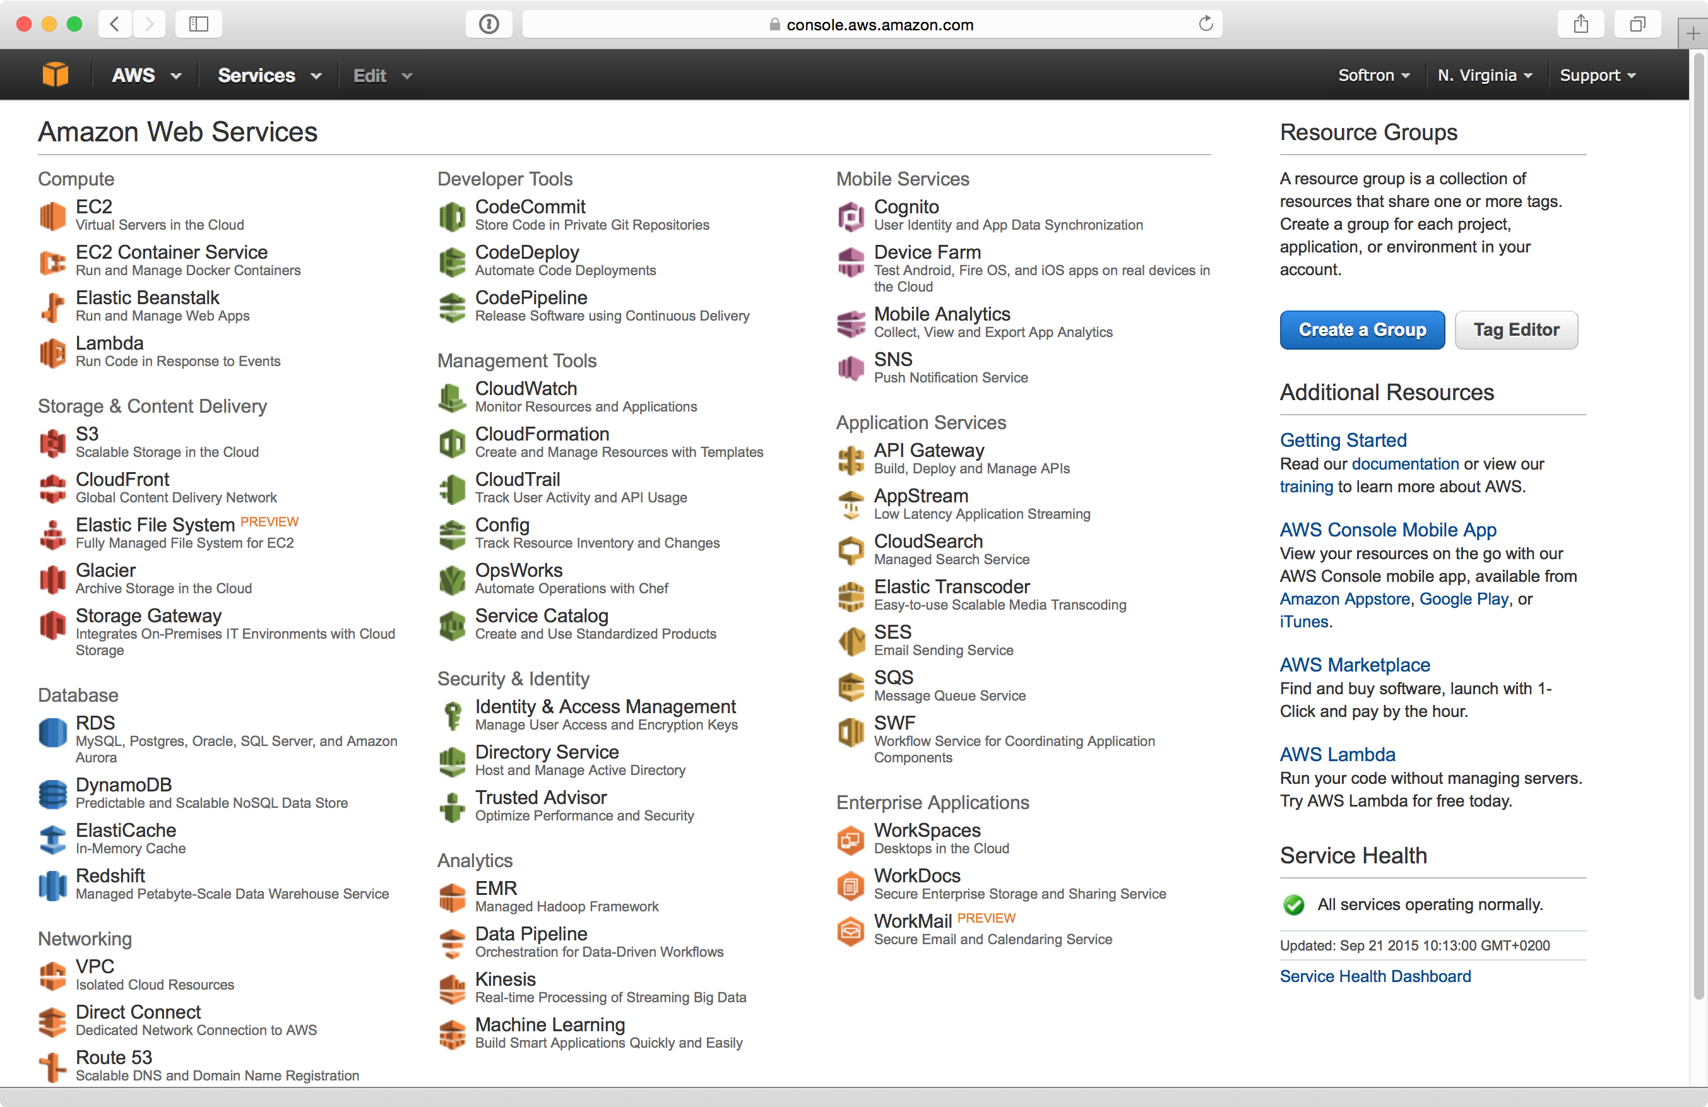Click the VPC networking icon

[53, 976]
